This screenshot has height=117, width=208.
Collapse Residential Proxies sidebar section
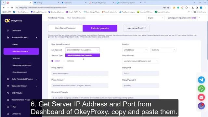(x=36, y=38)
